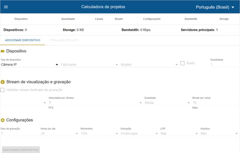Image resolution: width=240 pixels, height=153 pixels.
Task: Enable the Áudio checkbox
Action: (x=183, y=63)
